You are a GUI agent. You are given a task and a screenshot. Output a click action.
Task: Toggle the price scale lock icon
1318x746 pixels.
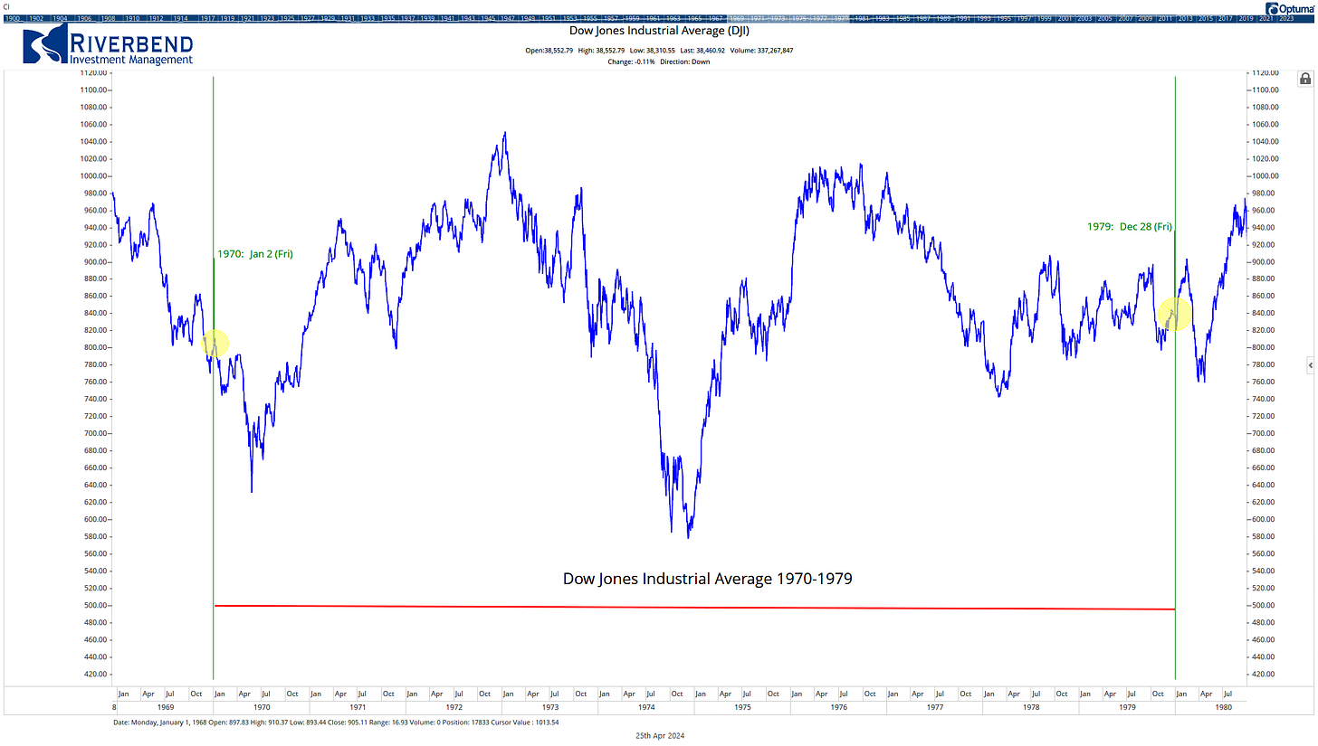pyautogui.click(x=1304, y=79)
